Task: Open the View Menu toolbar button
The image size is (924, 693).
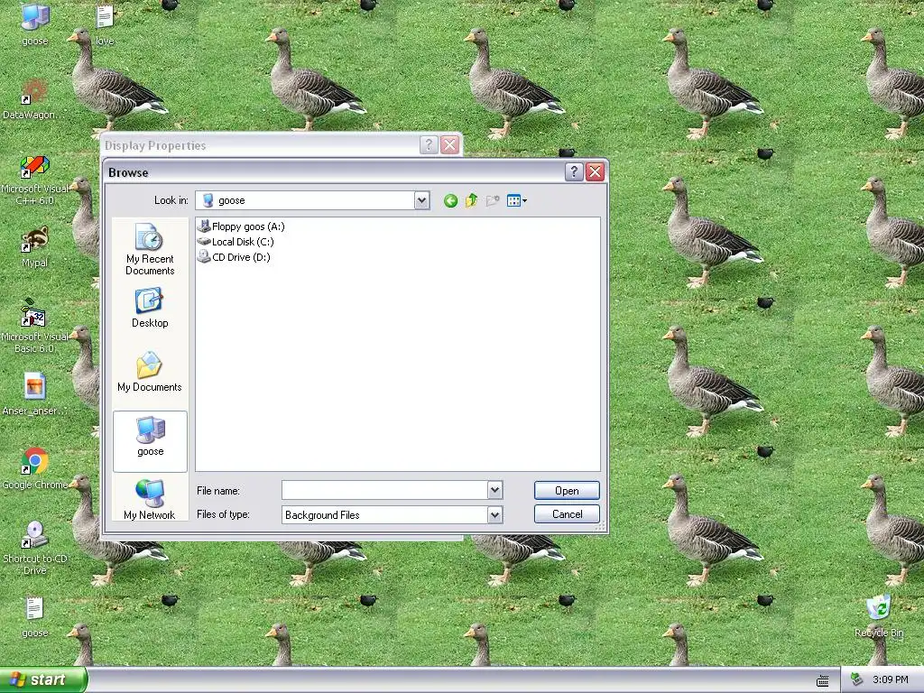Action: tap(517, 201)
